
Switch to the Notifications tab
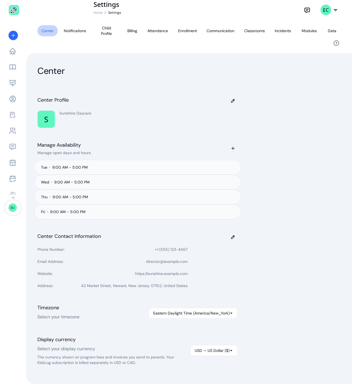point(75,31)
